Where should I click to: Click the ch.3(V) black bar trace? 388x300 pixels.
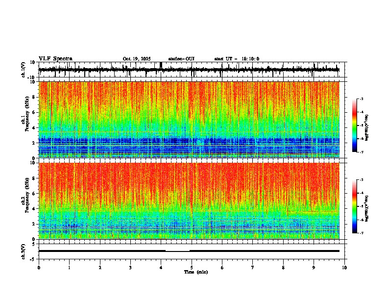(189, 251)
